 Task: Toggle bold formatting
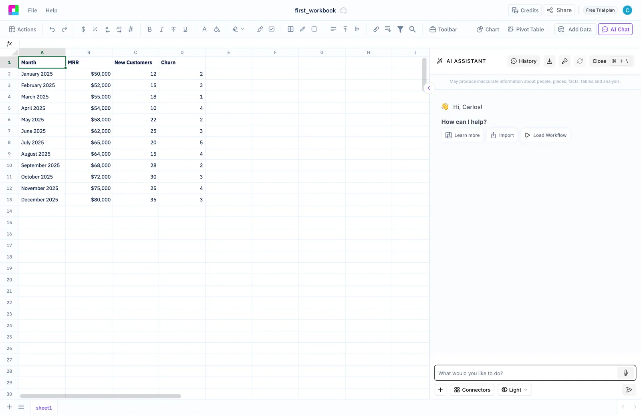coord(149,29)
